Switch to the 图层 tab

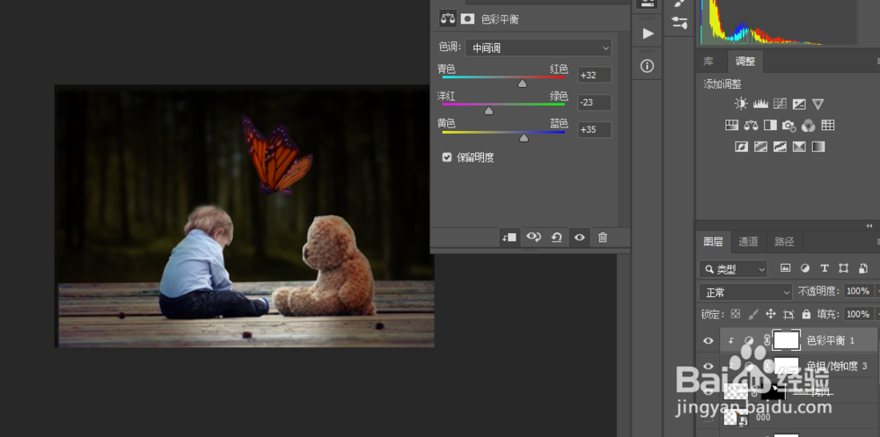pos(714,242)
